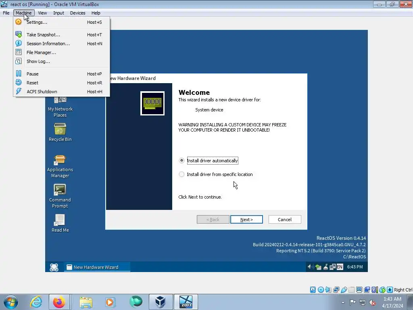Choose Take Snapshot in Machine menu

click(x=61, y=35)
